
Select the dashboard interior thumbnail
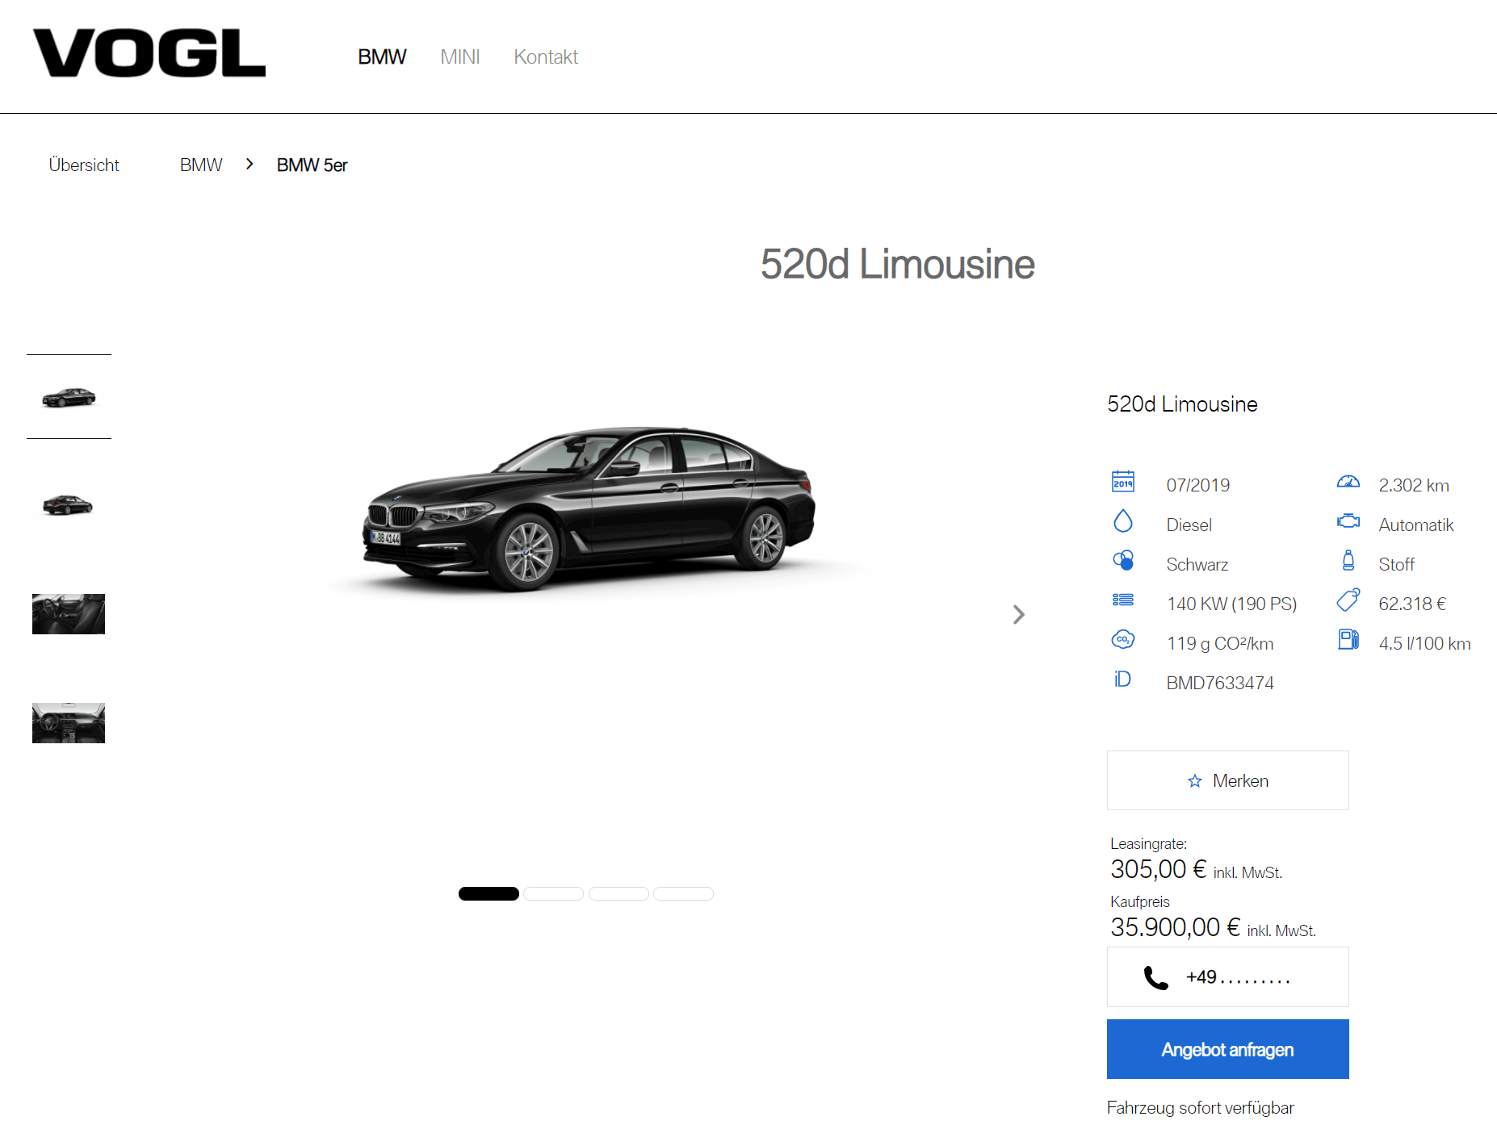click(69, 723)
